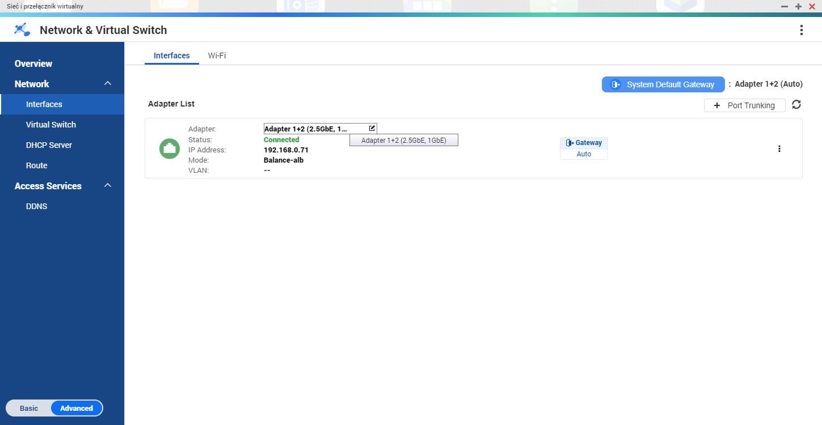
Task: Collapse the Access Services section chevron
Action: tap(108, 186)
